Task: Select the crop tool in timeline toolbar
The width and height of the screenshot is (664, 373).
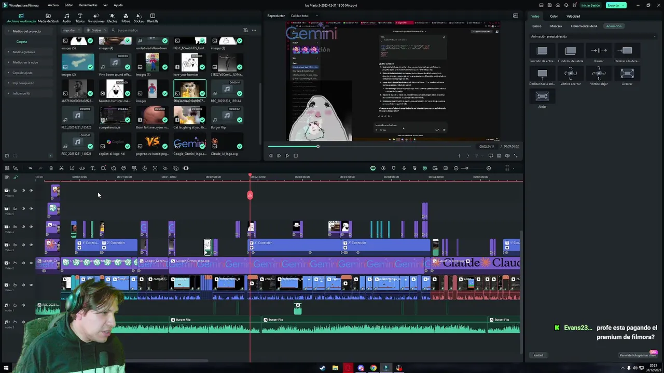Action: 72,168
